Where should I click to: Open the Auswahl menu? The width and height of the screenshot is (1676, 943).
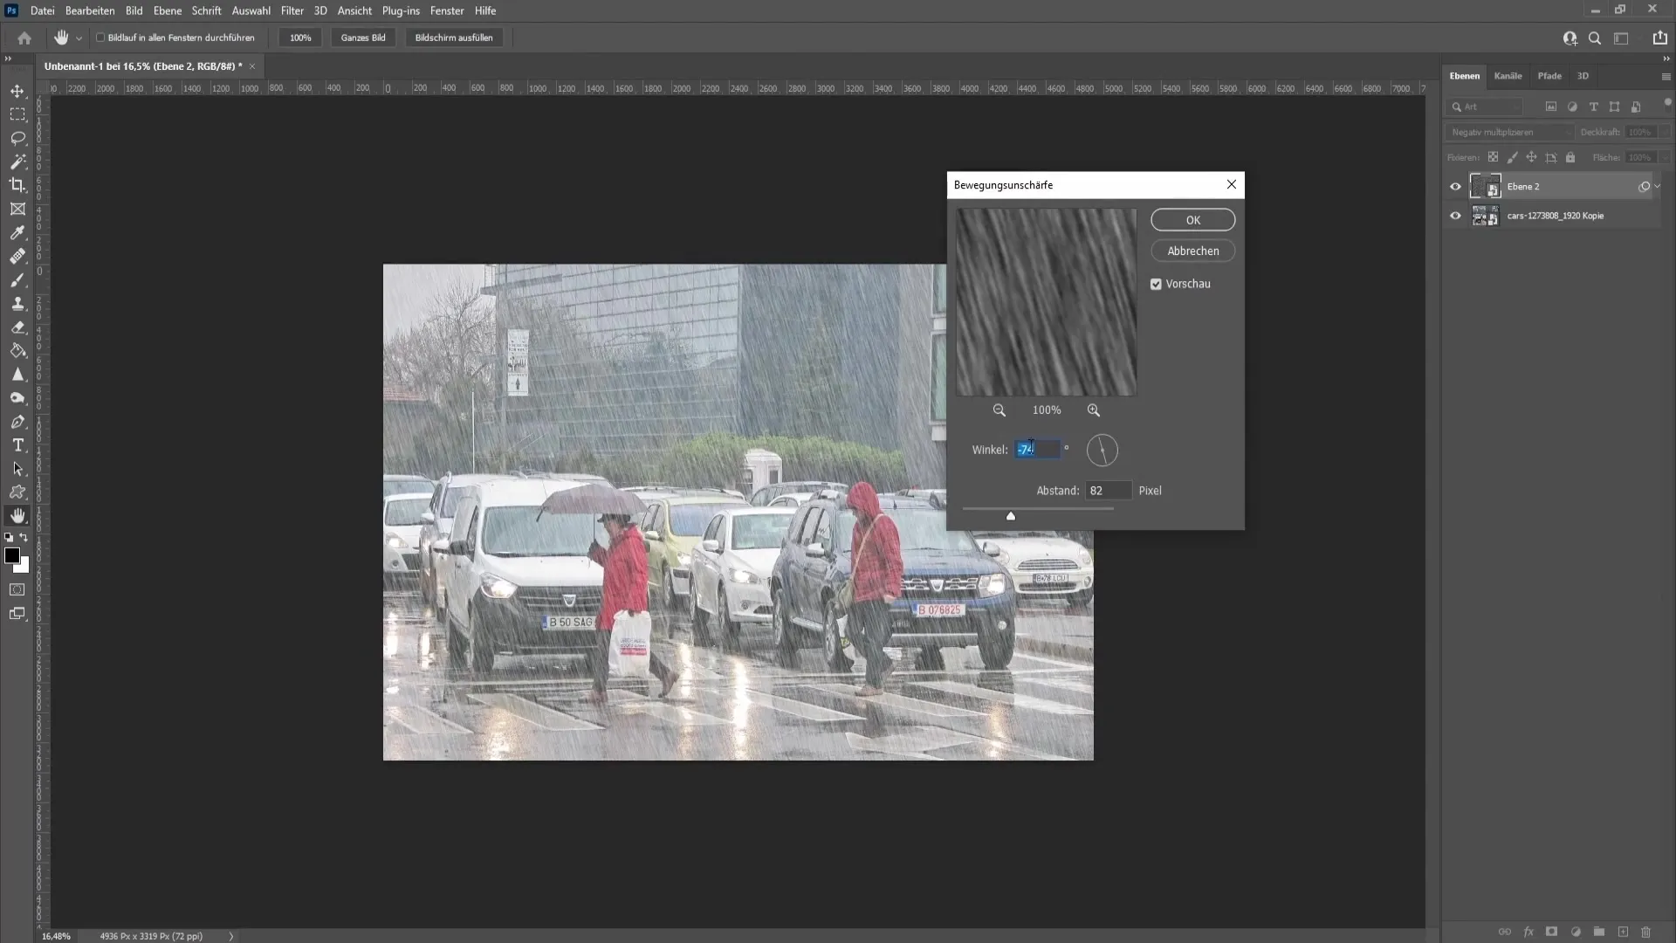coord(251,10)
